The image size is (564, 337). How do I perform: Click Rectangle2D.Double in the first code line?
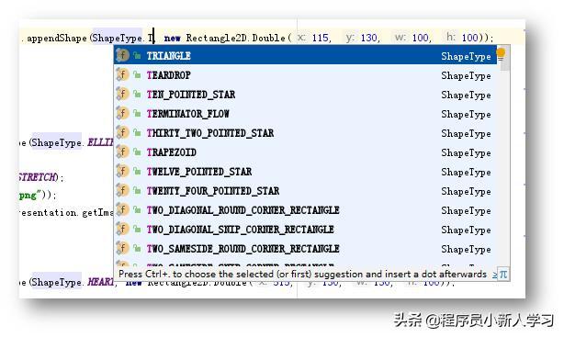(235, 38)
